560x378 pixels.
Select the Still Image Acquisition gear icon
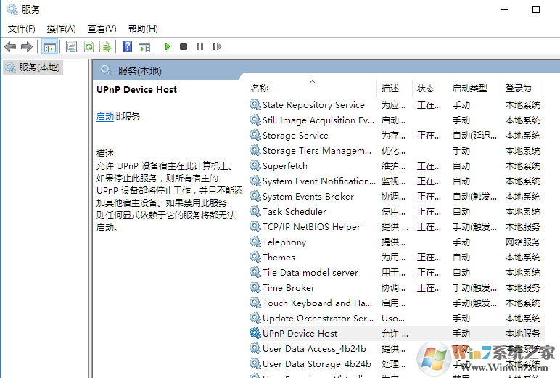pyautogui.click(x=255, y=120)
